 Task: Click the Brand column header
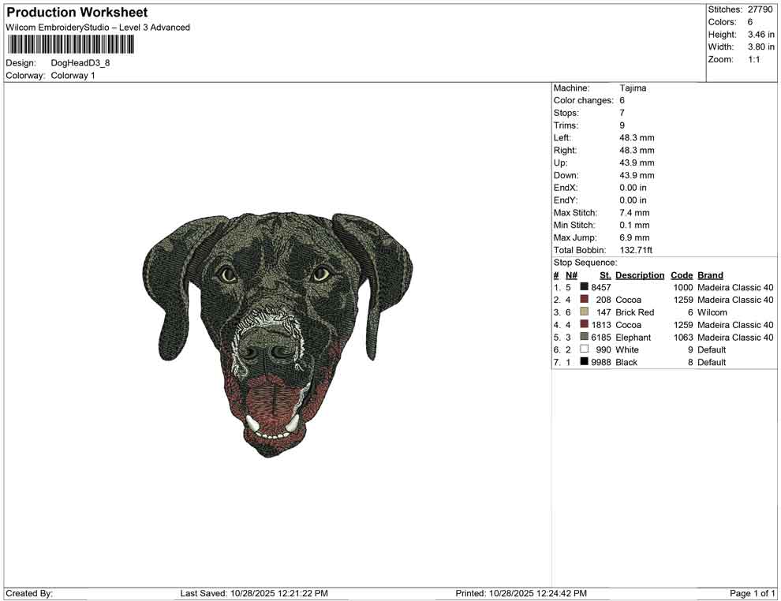point(710,274)
